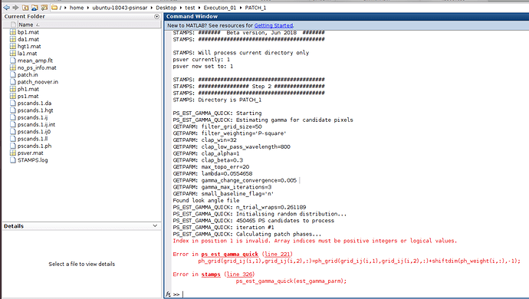Click 'home' in the address path
The width and height of the screenshot is (529, 299).
pyautogui.click(x=77, y=8)
